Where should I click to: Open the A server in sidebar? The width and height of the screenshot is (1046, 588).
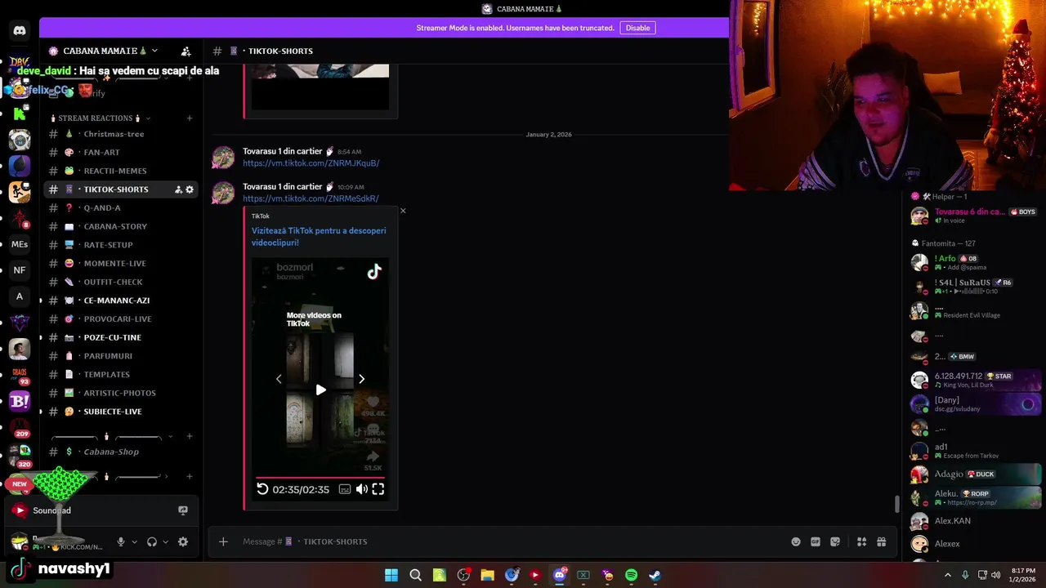tap(20, 296)
